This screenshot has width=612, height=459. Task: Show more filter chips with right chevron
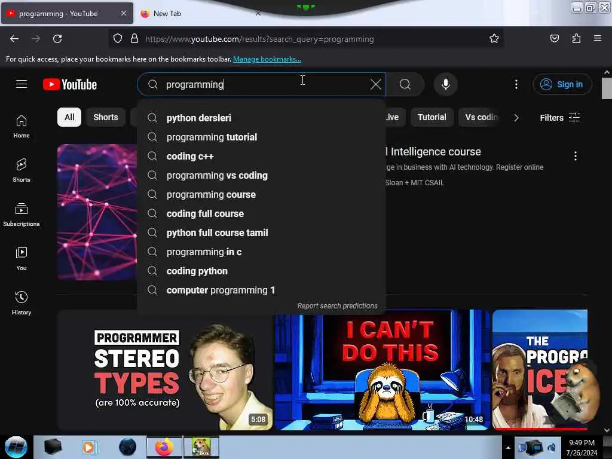pyautogui.click(x=516, y=118)
